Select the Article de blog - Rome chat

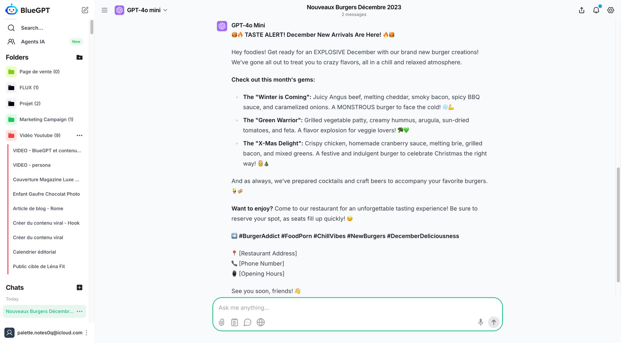click(38, 208)
